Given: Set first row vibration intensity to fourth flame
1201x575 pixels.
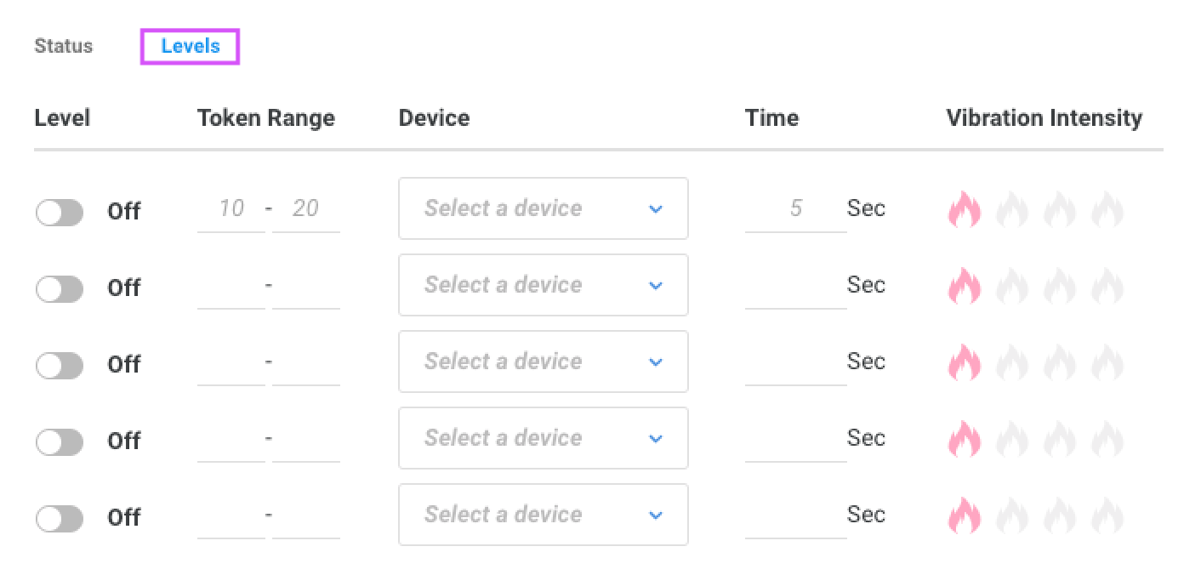Looking at the screenshot, I should tap(1107, 209).
